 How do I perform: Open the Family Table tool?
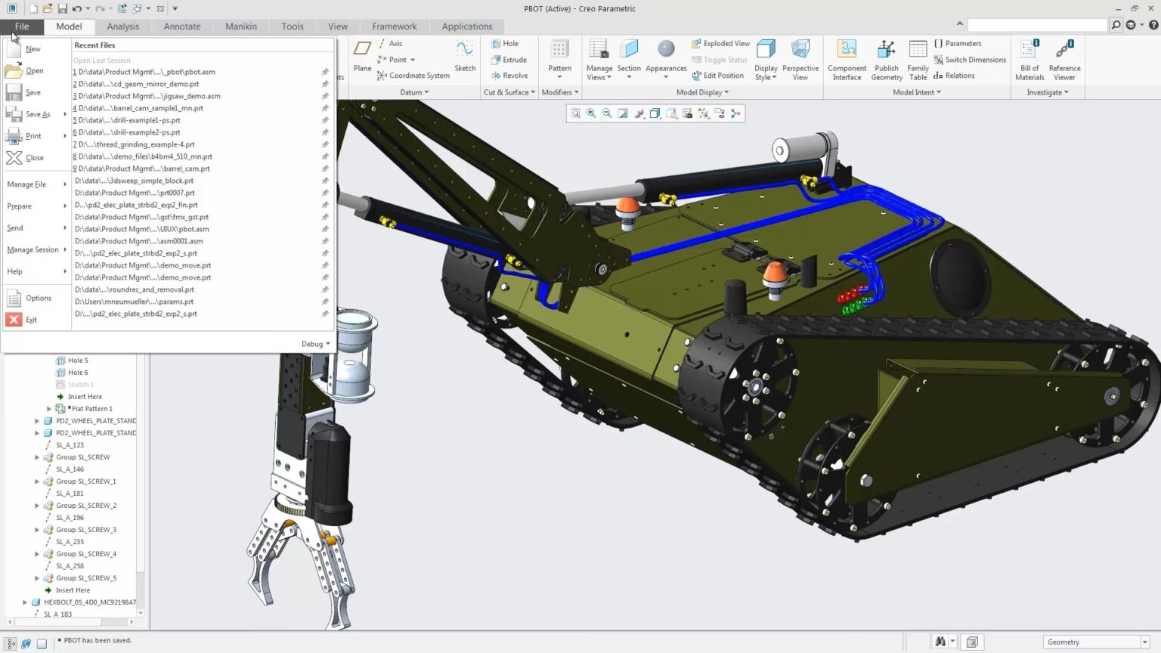point(918,59)
